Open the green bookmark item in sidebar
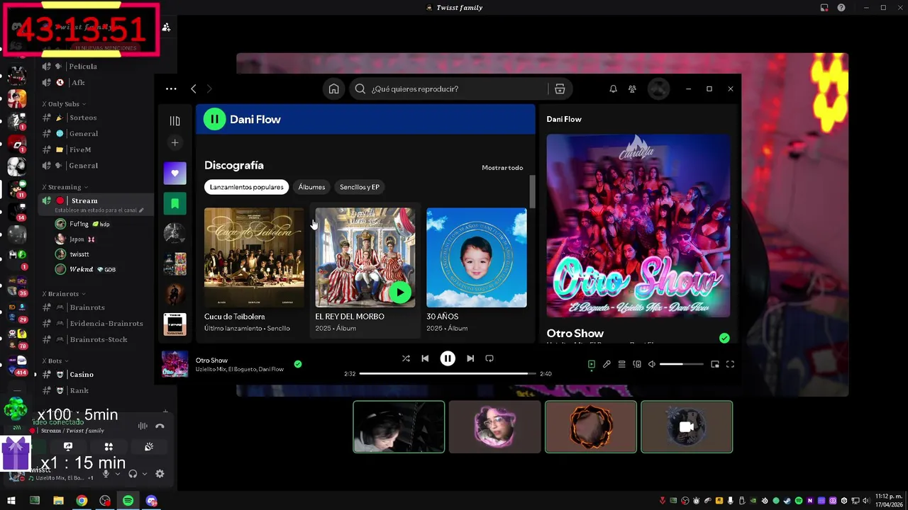The width and height of the screenshot is (908, 510). (175, 203)
